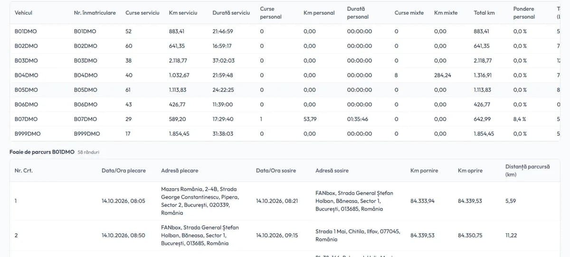Click service duration 31:38:03
Image resolution: width=570 pixels, height=257 pixels.
223,134
